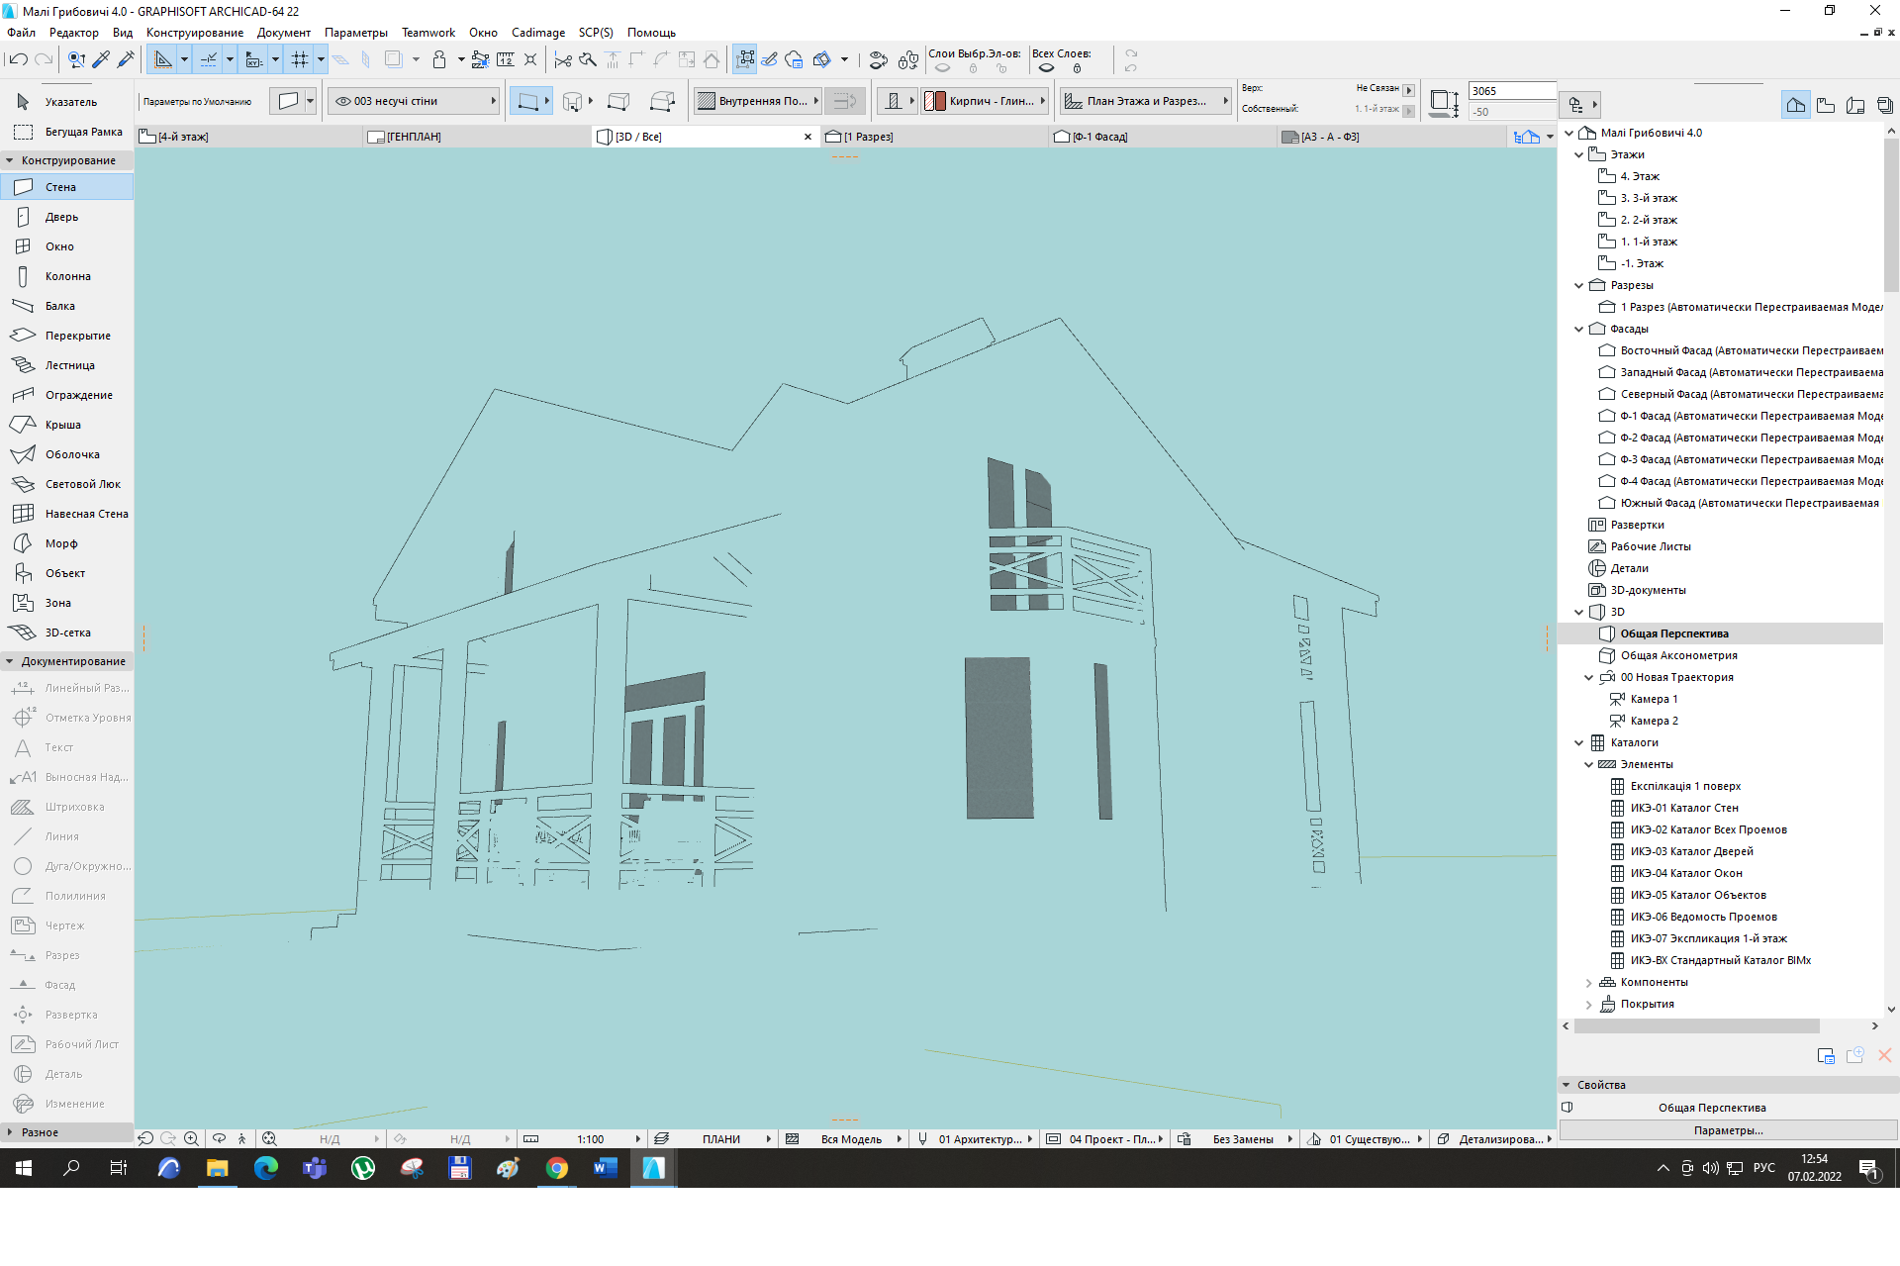Click the syringe inject parameters icon
Image resolution: width=1900 pixels, height=1266 pixels.
tap(126, 59)
